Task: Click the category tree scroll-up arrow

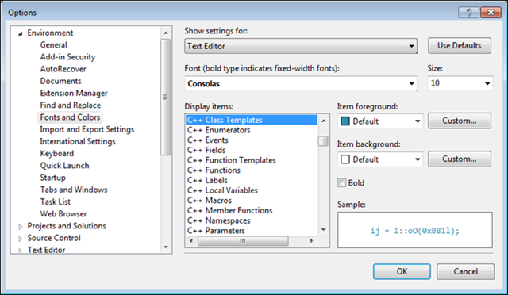Action: (166, 33)
